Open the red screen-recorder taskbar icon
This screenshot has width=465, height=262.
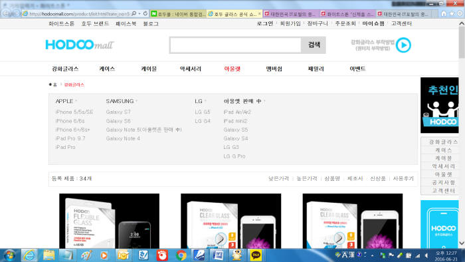[162, 255]
